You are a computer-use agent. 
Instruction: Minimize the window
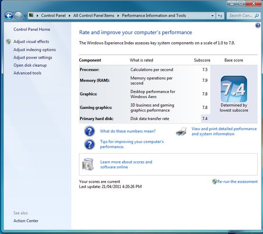232,3
